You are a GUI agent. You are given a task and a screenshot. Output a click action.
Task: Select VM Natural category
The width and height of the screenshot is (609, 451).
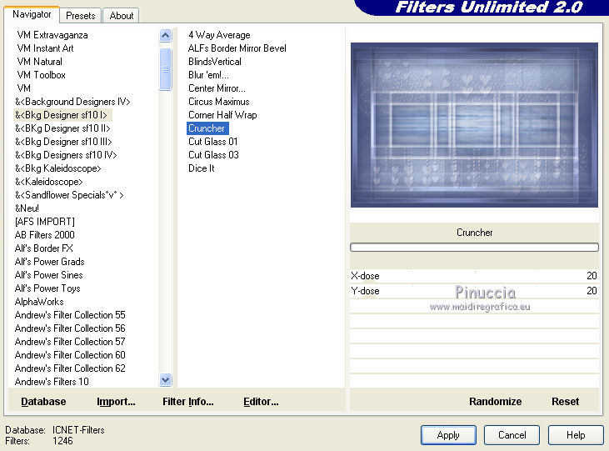point(39,62)
